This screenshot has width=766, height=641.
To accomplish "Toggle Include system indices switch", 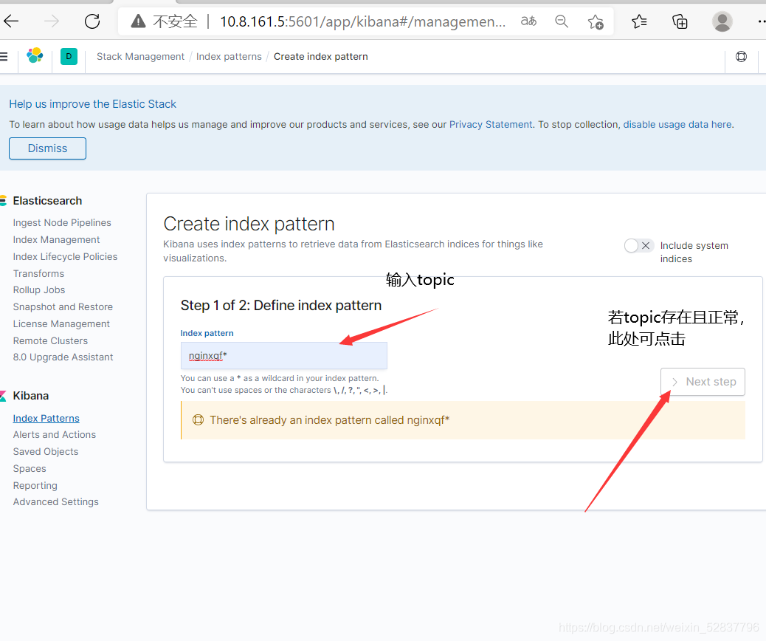I will [638, 245].
